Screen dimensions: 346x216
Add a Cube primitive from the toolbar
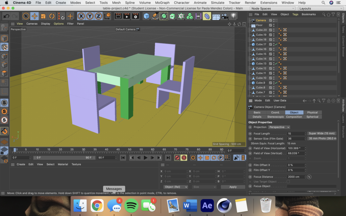[x=146, y=16]
